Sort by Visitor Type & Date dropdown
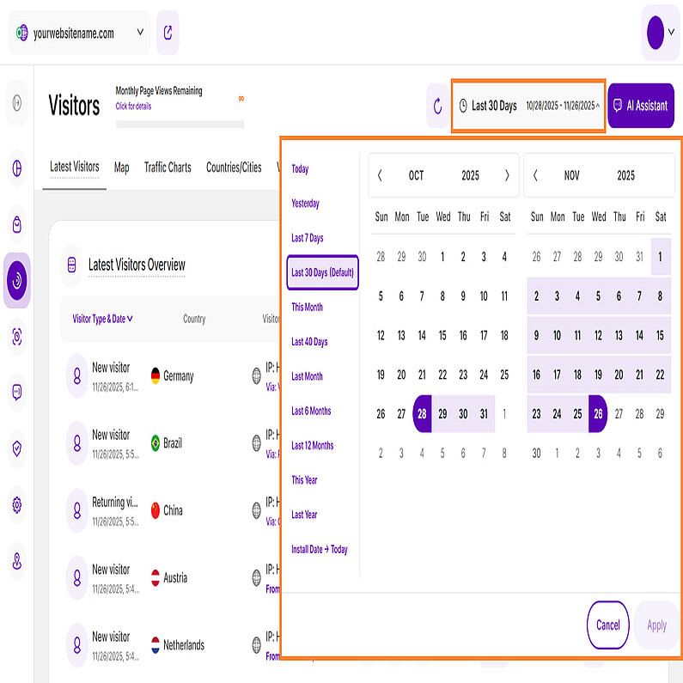Viewport: 683px width, 683px height. click(102, 319)
